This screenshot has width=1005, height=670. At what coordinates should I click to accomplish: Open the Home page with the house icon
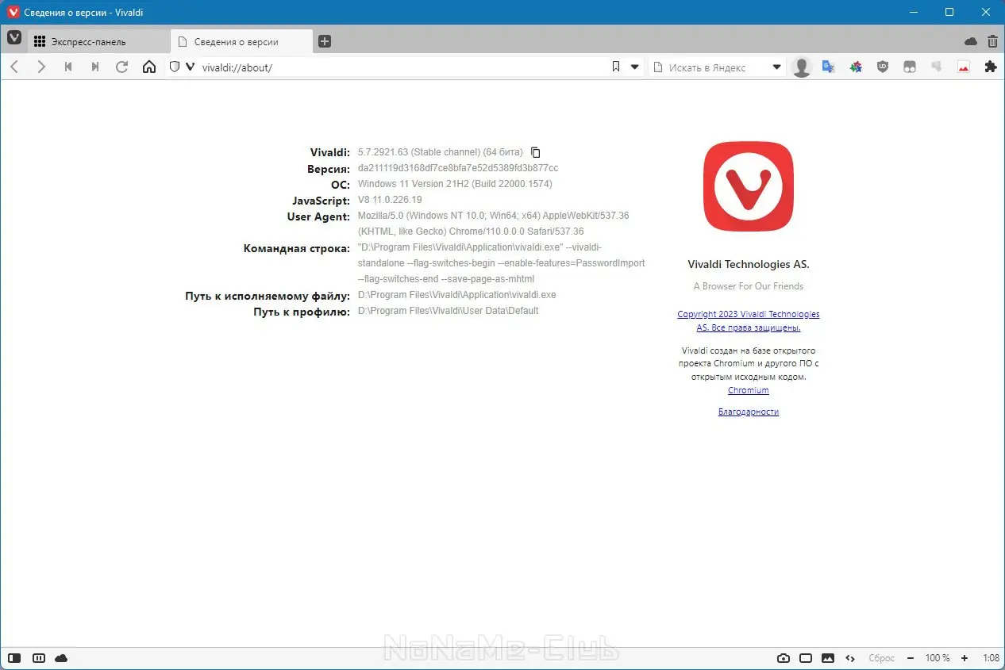pyautogui.click(x=149, y=67)
